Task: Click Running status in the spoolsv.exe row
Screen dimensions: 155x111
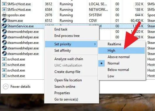Action: pyautogui.click(x=66, y=15)
